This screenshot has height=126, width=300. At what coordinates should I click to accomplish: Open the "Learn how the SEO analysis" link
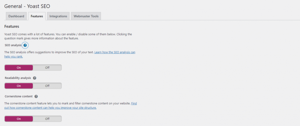pos(115,52)
